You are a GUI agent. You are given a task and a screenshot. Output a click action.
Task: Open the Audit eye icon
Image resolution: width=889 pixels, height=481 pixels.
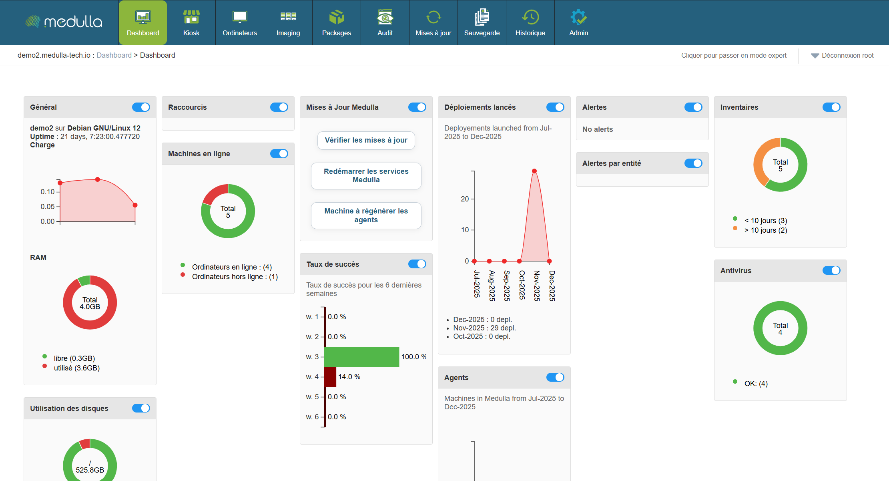point(385,17)
